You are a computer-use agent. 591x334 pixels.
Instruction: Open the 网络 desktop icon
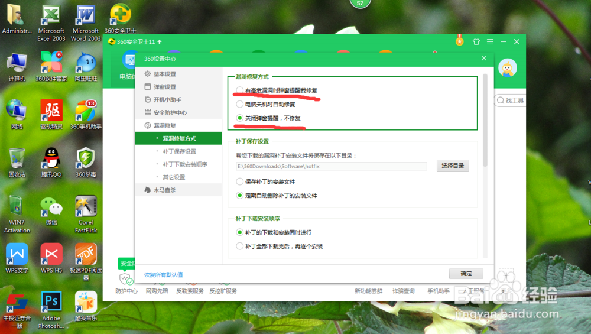(17, 115)
